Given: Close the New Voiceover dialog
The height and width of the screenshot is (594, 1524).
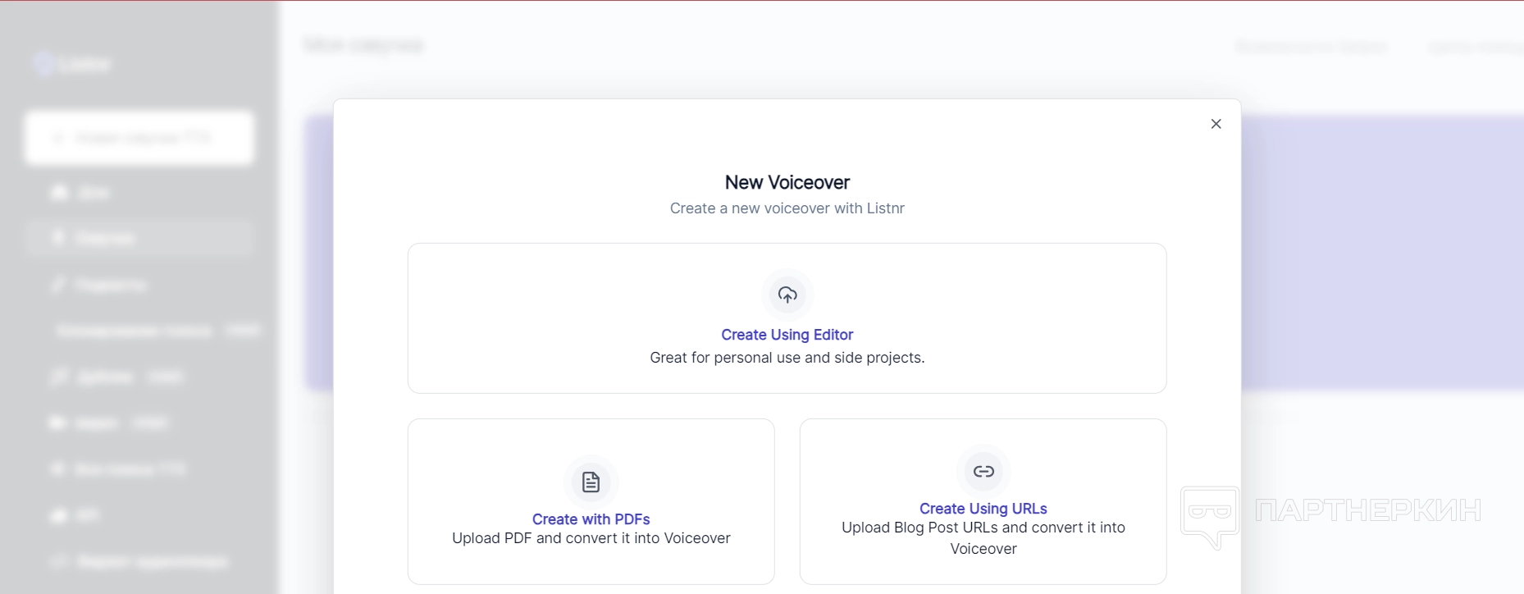Looking at the screenshot, I should (x=1216, y=124).
